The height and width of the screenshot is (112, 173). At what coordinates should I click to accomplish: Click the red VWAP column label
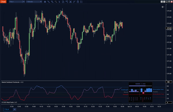(x=143, y=99)
